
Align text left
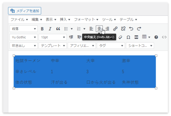[x=91, y=29]
